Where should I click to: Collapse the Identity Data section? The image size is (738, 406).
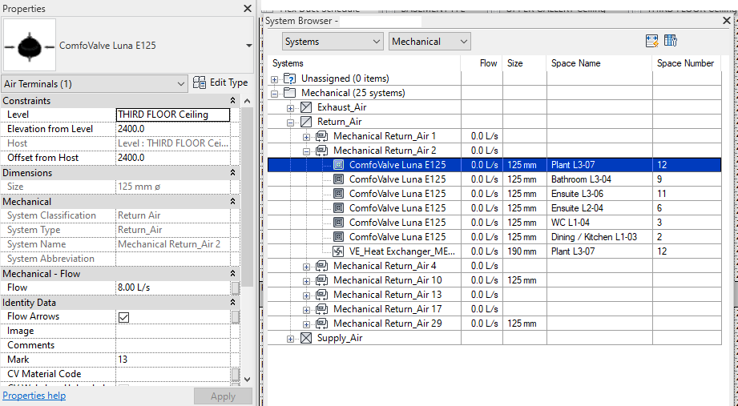pyautogui.click(x=232, y=303)
